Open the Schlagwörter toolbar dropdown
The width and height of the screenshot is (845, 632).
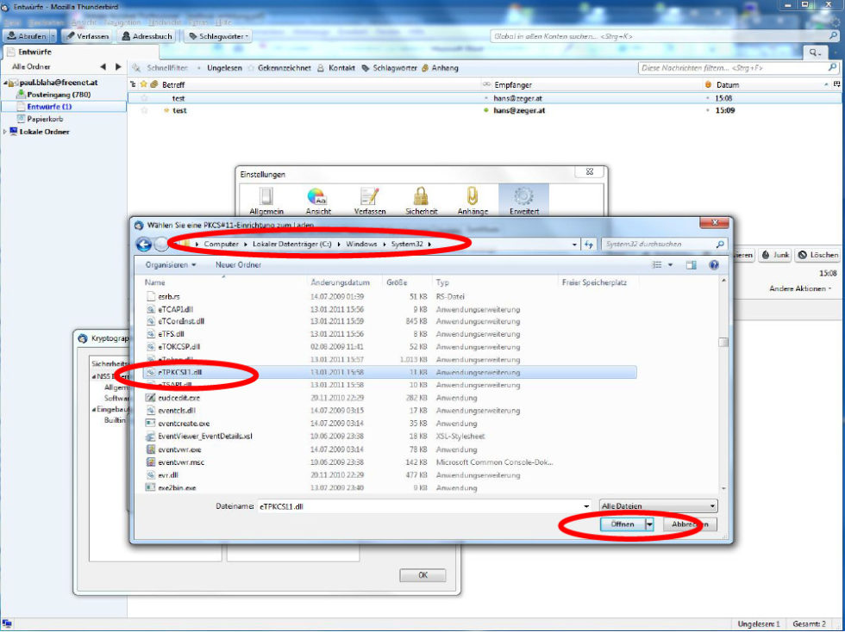(x=219, y=36)
